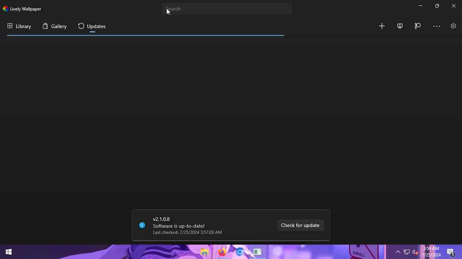Open the Library tab
This screenshot has width=462, height=259.
[x=19, y=26]
